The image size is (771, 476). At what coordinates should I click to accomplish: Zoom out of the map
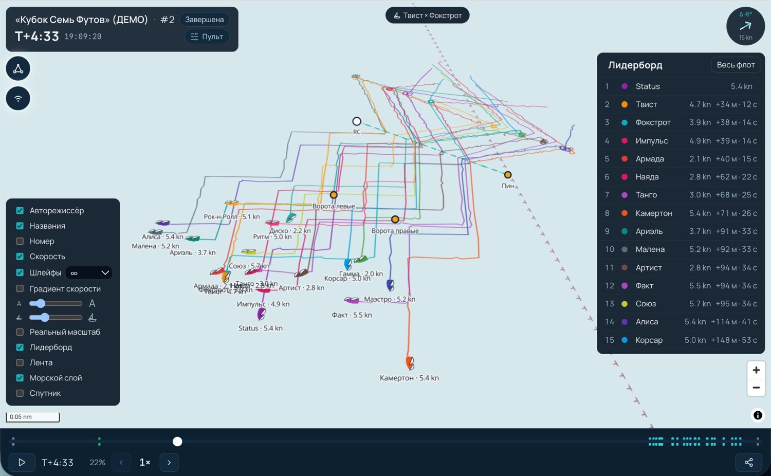756,388
